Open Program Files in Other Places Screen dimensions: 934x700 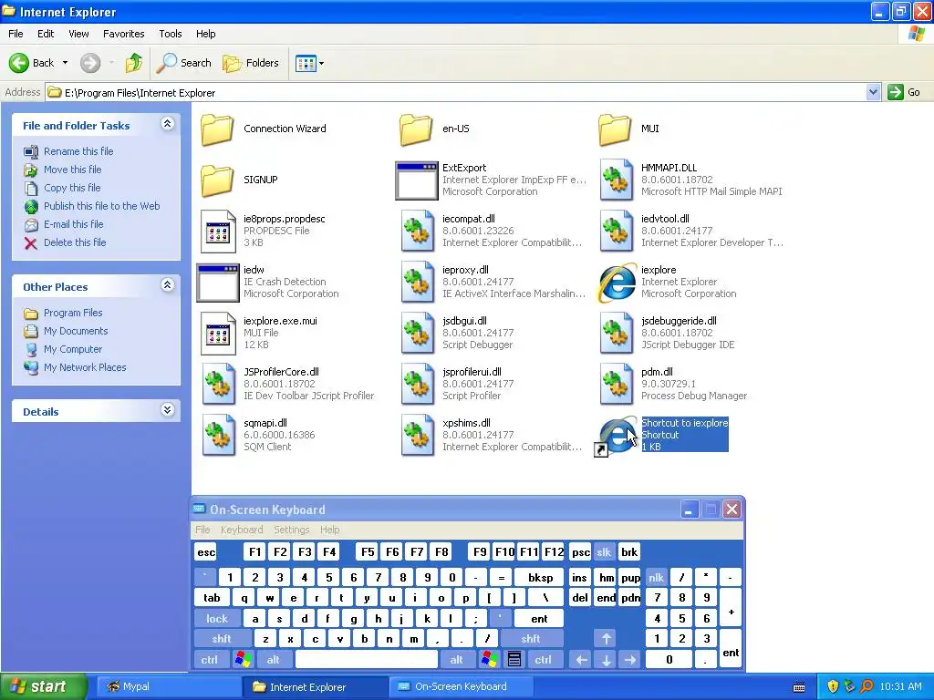(x=73, y=313)
